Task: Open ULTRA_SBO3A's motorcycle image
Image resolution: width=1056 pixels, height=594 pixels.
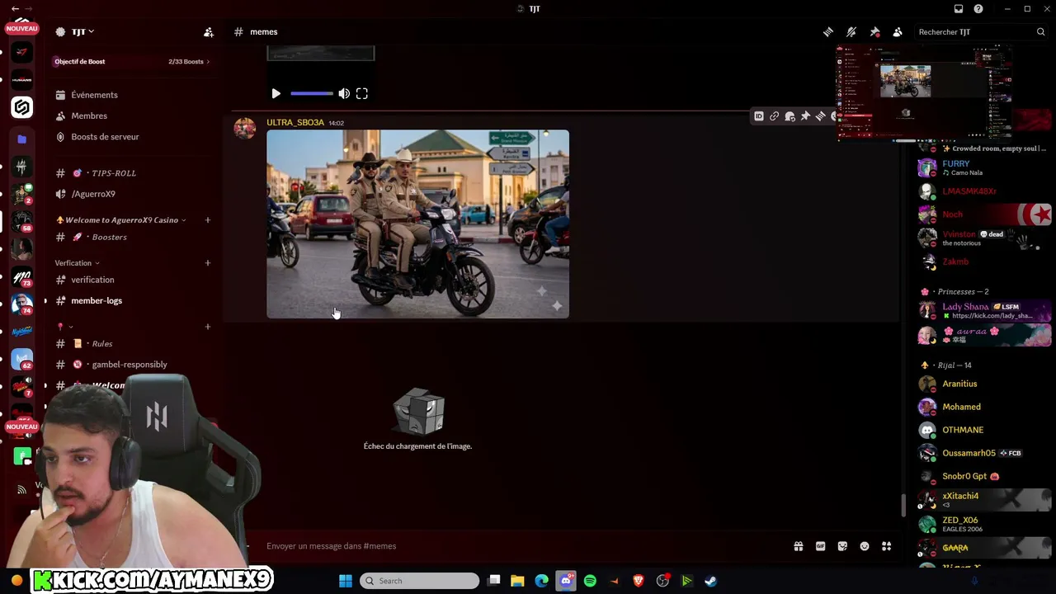Action: [x=417, y=224]
